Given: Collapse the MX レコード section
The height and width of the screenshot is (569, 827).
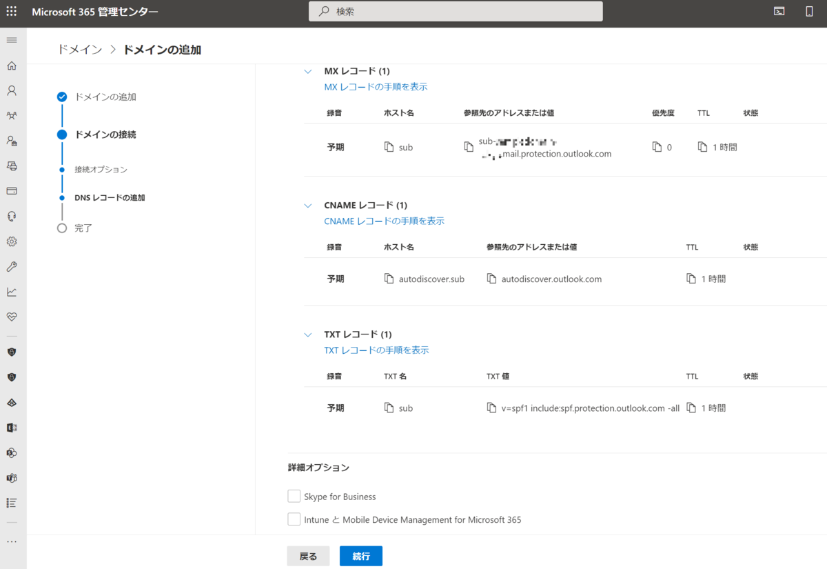Looking at the screenshot, I should [308, 71].
